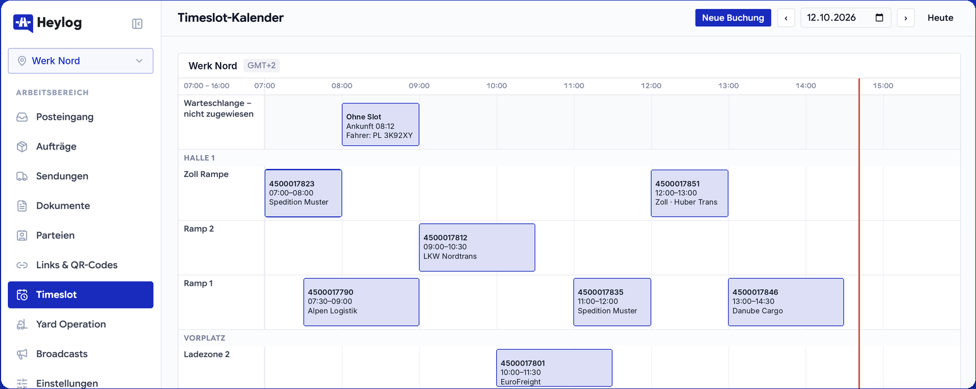Click the Links & QR-Codes chain icon
Viewport: 976px width, 389px height.
tap(22, 265)
